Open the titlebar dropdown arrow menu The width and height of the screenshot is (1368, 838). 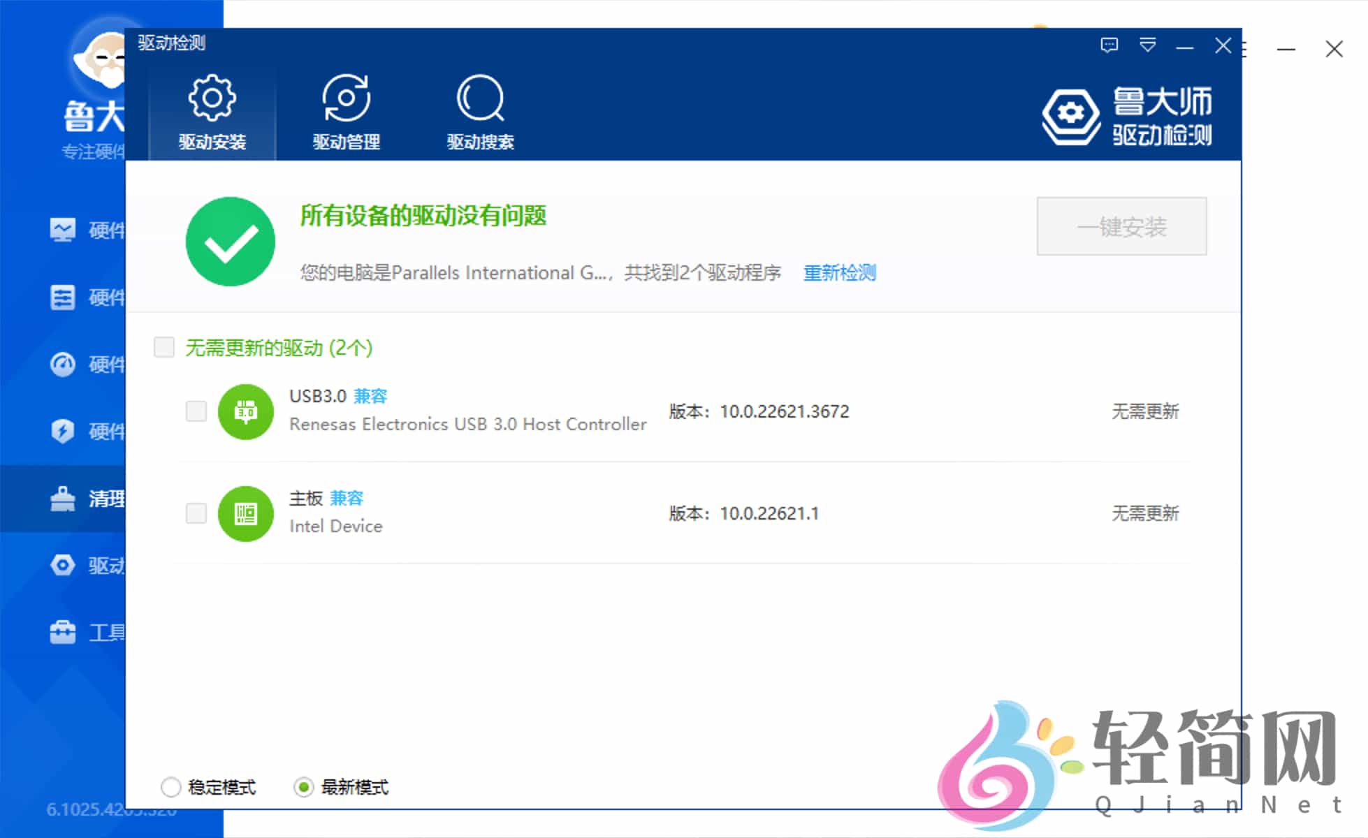coord(1147,46)
